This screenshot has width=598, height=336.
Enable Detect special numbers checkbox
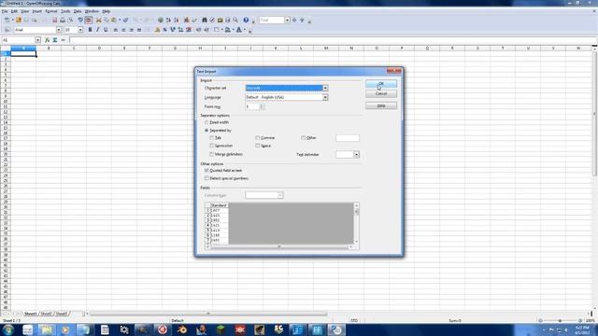(206, 178)
